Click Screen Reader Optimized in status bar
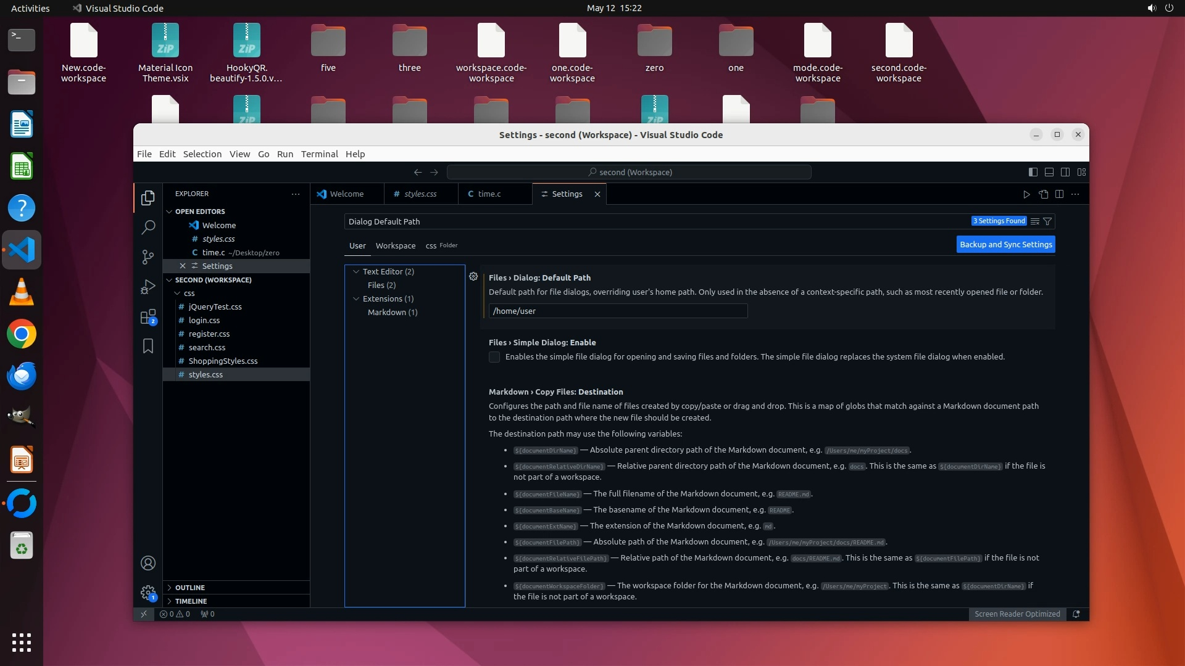Image resolution: width=1185 pixels, height=666 pixels. click(x=1017, y=614)
